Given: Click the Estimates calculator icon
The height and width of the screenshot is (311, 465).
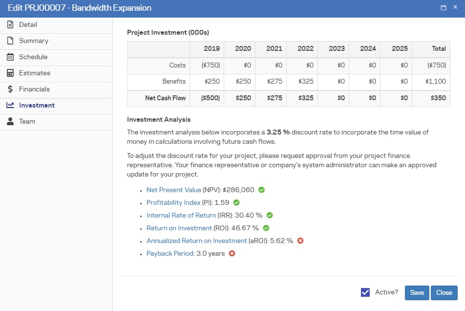Looking at the screenshot, I should (10, 73).
